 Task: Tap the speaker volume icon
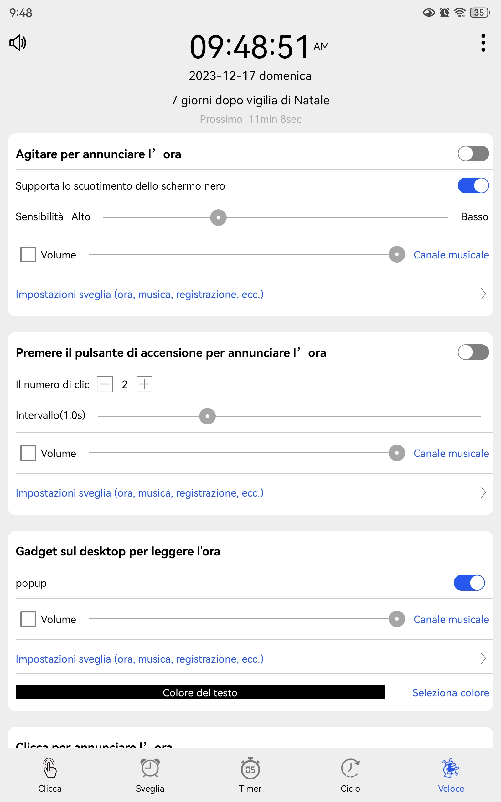pyautogui.click(x=18, y=43)
